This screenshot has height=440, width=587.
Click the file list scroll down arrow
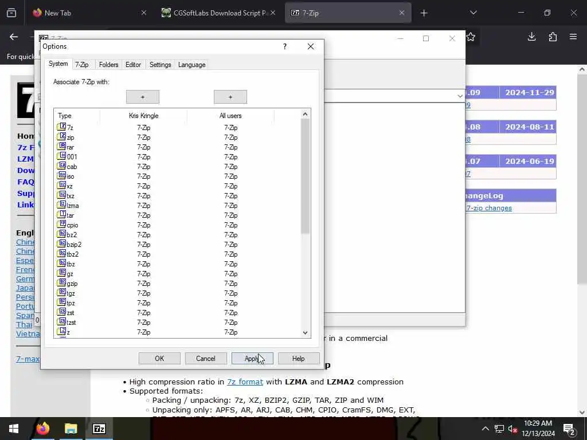pos(305,333)
